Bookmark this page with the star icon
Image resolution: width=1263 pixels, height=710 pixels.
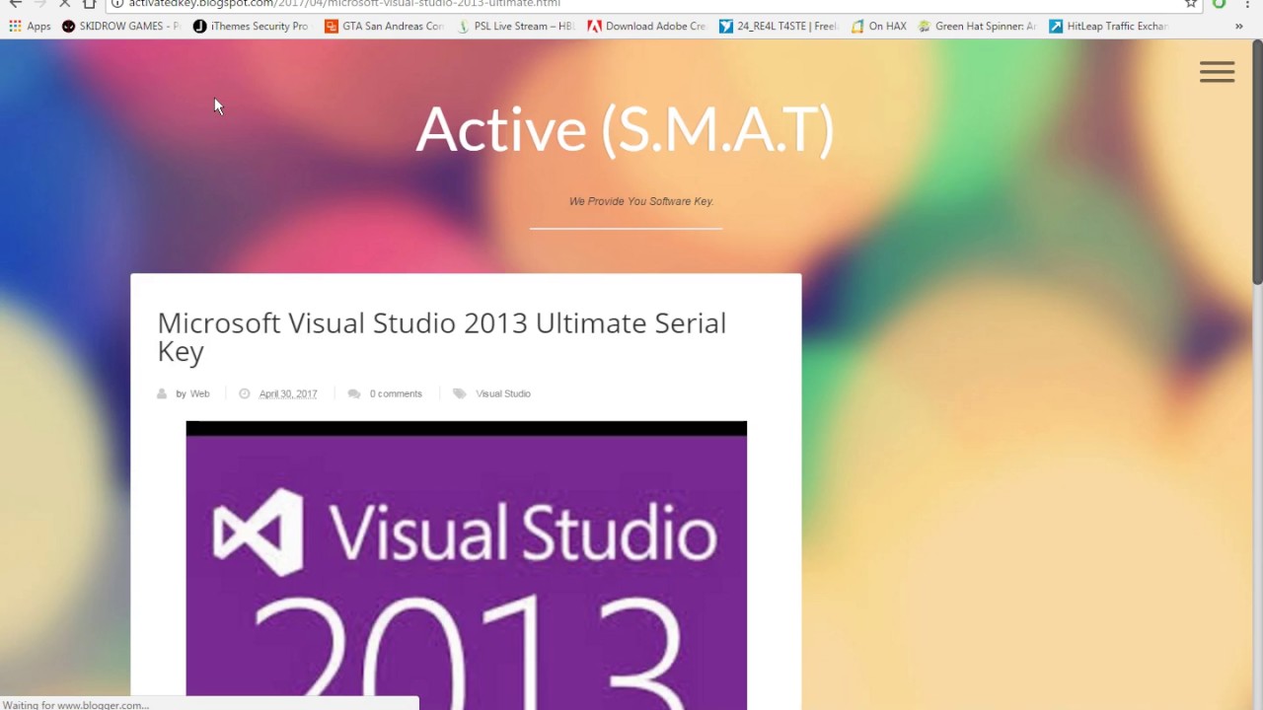[1191, 4]
